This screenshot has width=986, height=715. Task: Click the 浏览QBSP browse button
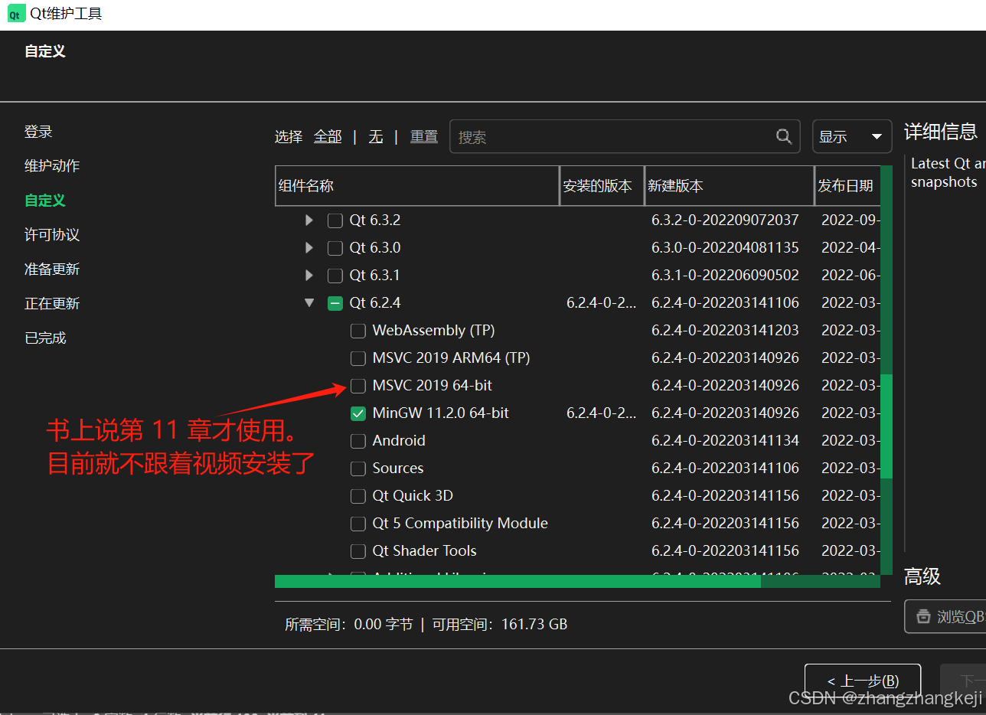(x=945, y=616)
